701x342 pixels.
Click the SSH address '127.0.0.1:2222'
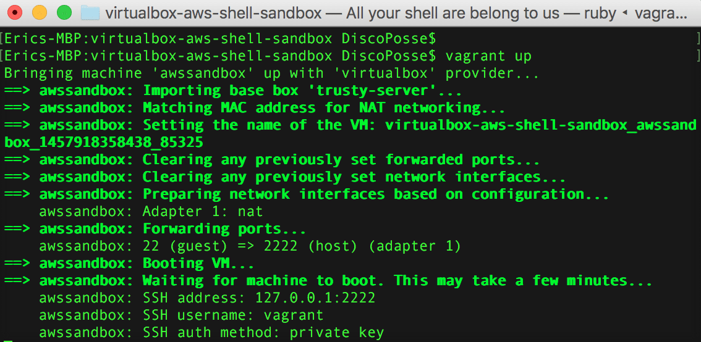[x=315, y=298]
